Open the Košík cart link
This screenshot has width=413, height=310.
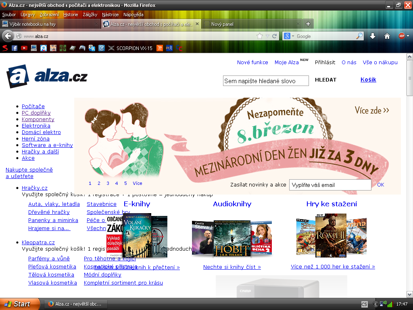368,80
